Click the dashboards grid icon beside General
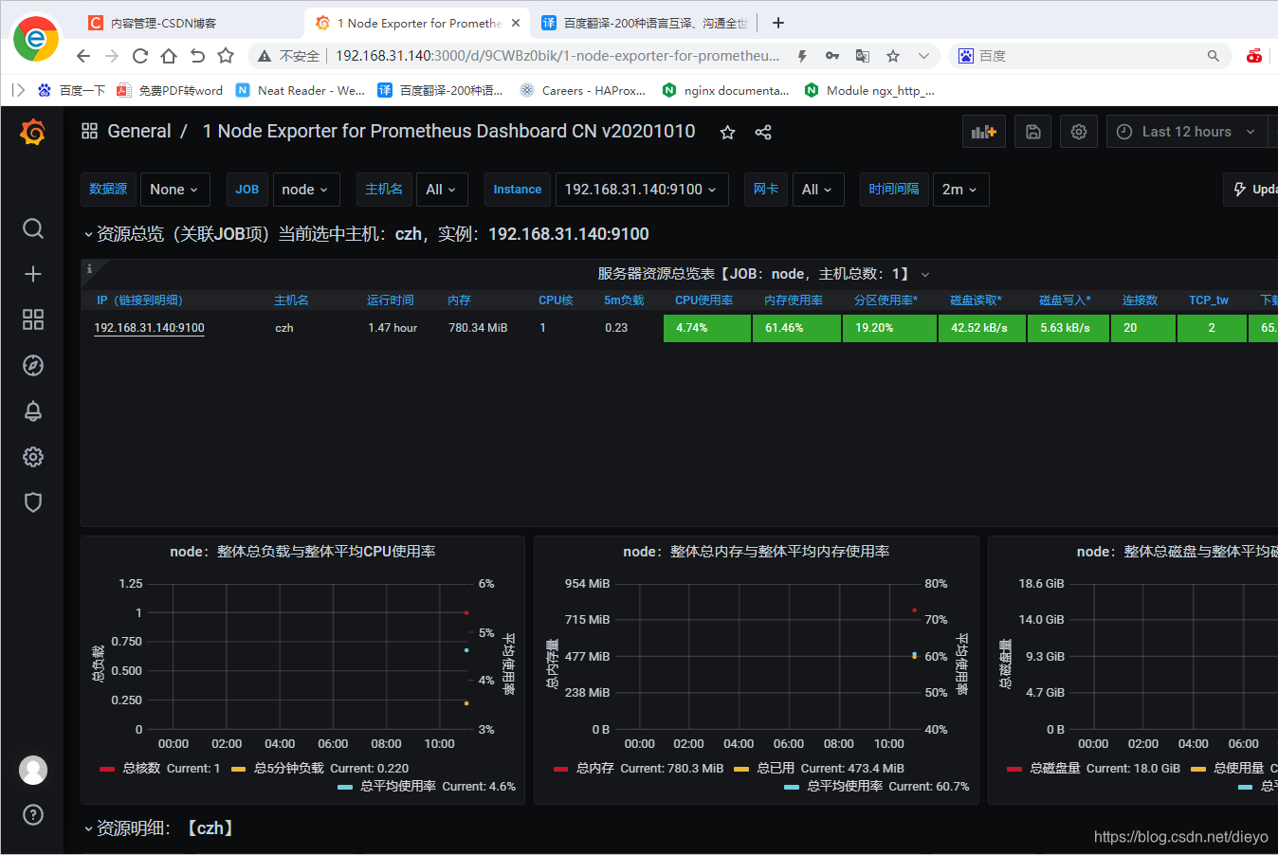The image size is (1278, 855). pos(90,131)
